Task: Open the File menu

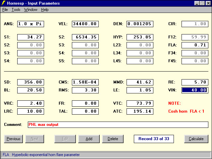Action: coord(5,10)
